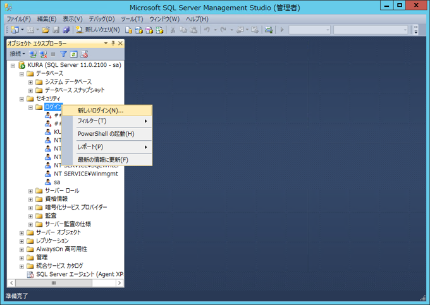This screenshot has height=305, width=430.
Task: Click right arrow of horizontal scrollbar
Action: click(x=120, y=283)
